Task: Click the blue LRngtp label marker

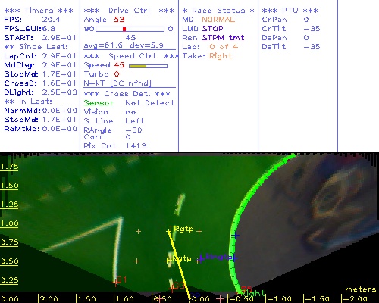Action: (215, 258)
